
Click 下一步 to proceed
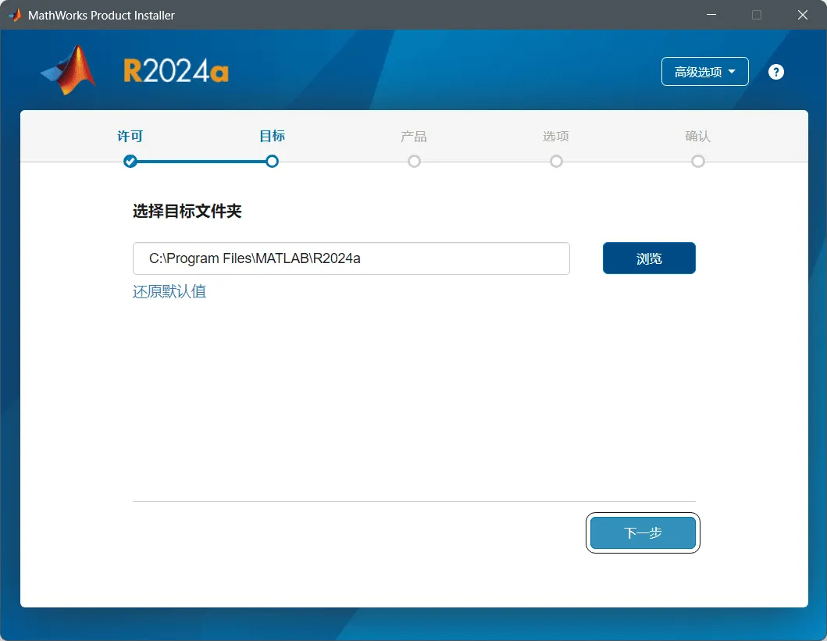click(643, 533)
